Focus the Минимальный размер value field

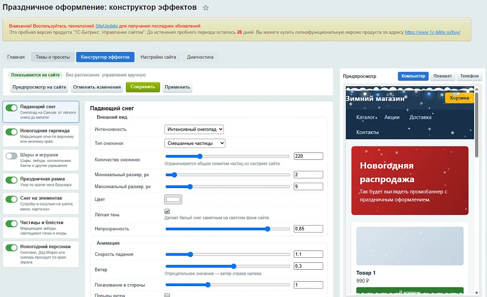point(309,175)
